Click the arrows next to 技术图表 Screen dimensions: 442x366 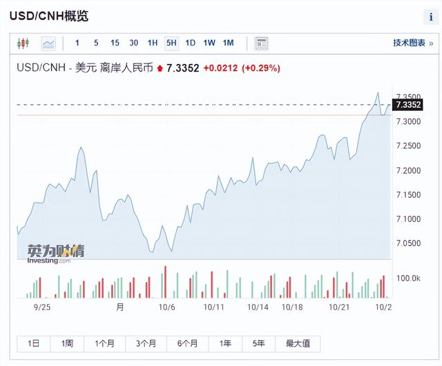[432, 43]
